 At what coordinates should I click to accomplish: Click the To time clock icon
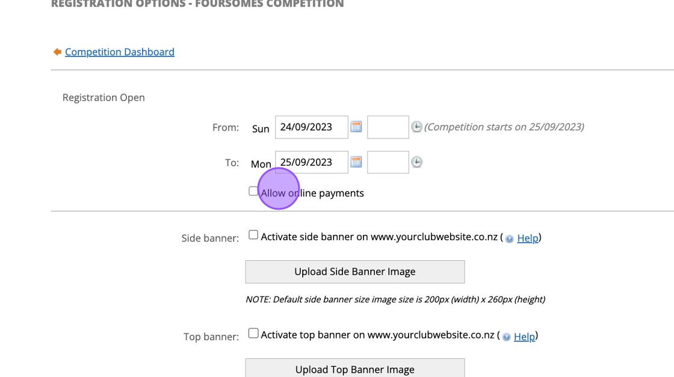tap(416, 162)
